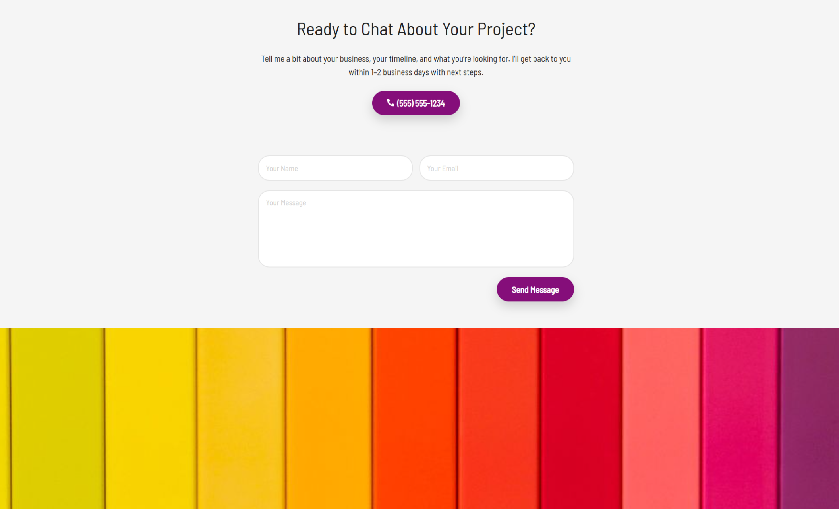
Task: Click the intro paragraph about business timeline
Action: pos(416,65)
